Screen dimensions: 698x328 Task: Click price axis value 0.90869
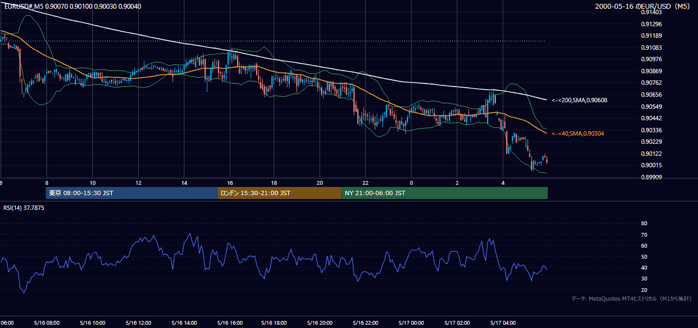(652, 71)
